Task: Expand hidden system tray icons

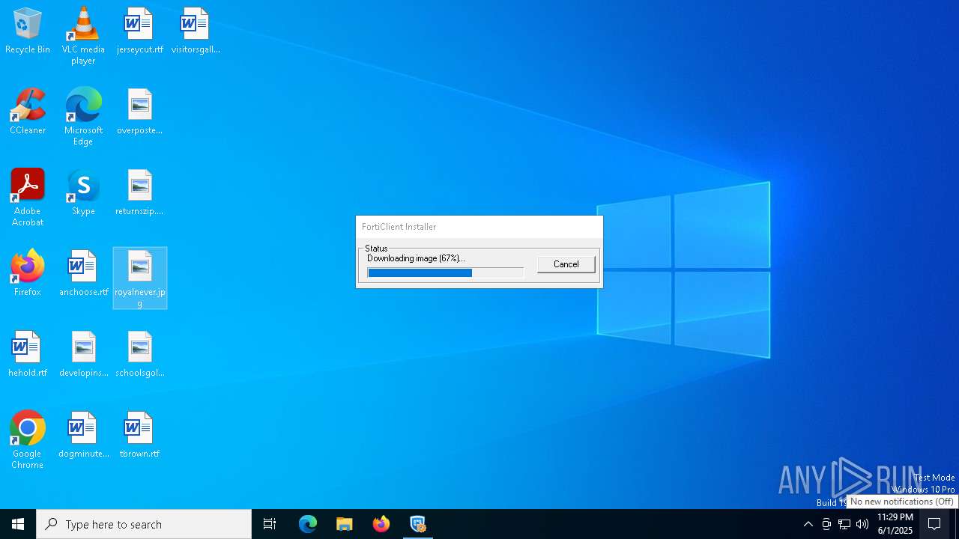Action: 808,524
